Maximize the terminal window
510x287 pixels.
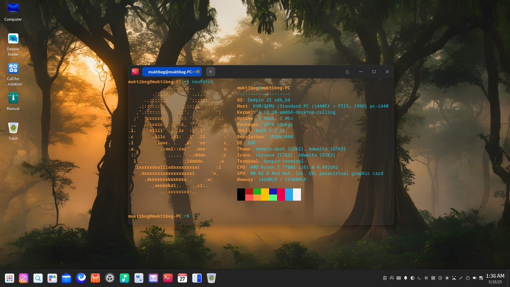tap(374, 72)
